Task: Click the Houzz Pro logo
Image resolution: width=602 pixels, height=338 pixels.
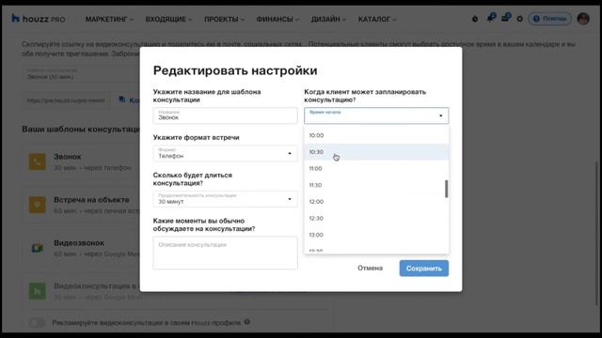Action: coord(39,19)
